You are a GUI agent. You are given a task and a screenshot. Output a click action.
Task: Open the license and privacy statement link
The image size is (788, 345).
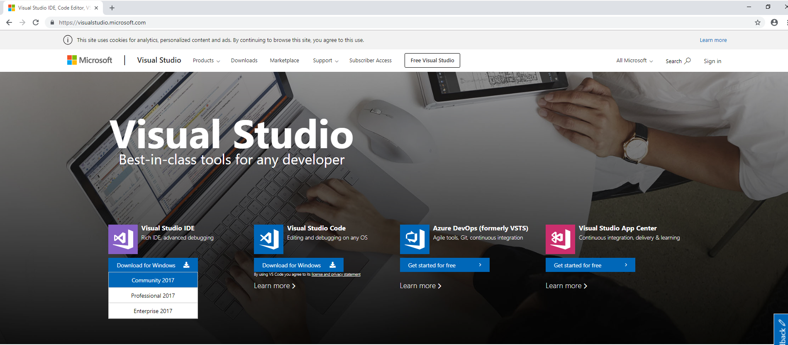point(336,274)
